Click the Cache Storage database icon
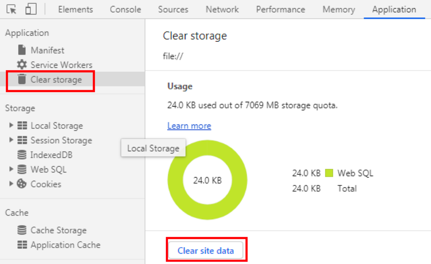 click(22, 230)
